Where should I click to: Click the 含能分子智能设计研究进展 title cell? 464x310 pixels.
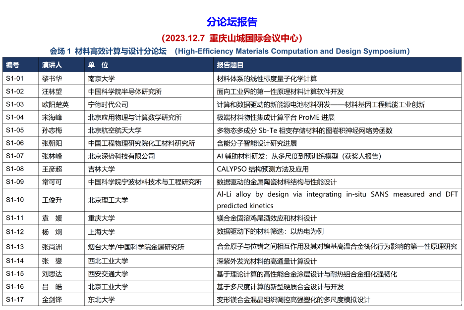click(257, 143)
